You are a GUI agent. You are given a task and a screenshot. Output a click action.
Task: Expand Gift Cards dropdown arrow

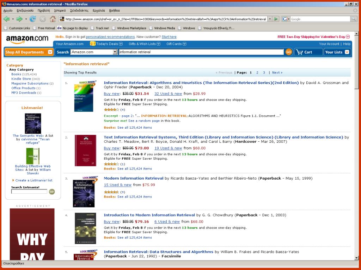coord(184,44)
